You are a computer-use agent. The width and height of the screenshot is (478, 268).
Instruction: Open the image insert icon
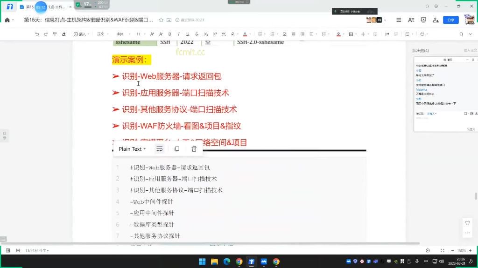click(x=407, y=34)
